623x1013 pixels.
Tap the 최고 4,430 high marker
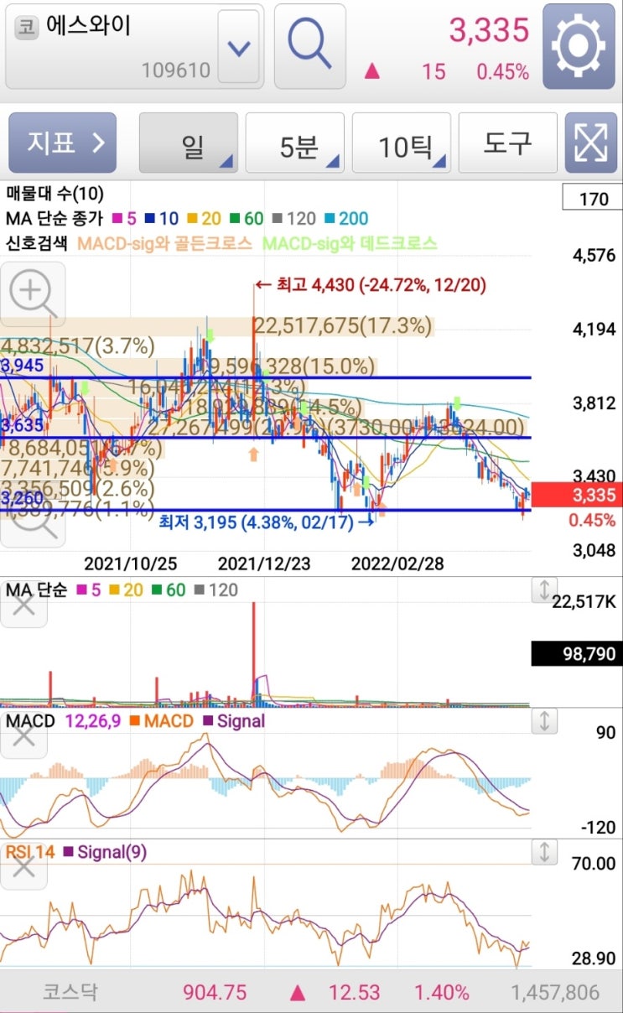370,285
